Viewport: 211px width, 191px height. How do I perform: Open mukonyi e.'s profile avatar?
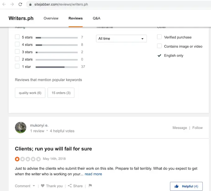20,128
